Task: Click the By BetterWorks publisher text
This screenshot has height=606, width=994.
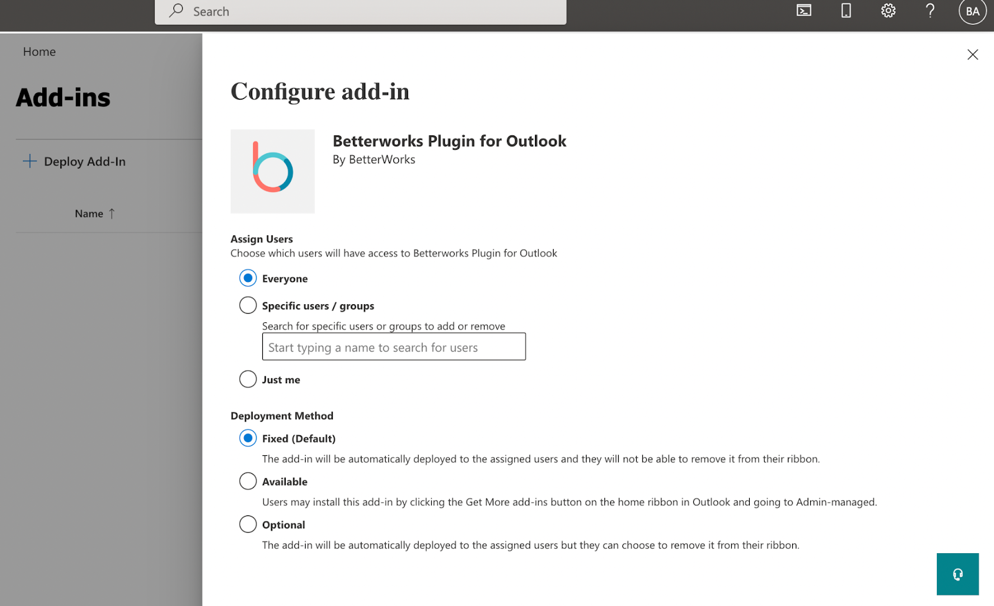Action: click(x=374, y=160)
